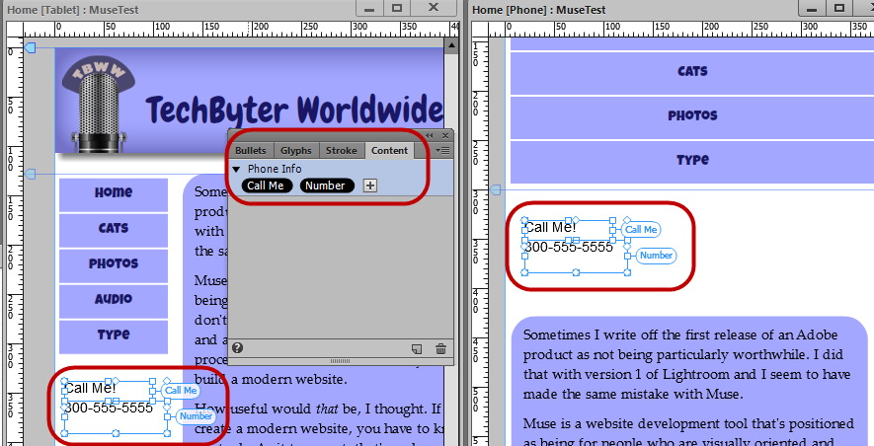
Task: Click the top header guide handle in Tablet window
Action: click(x=30, y=48)
